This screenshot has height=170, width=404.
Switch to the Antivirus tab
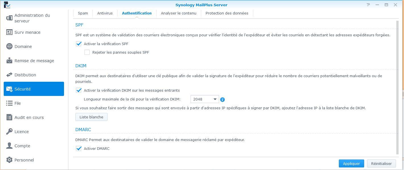[x=105, y=13]
